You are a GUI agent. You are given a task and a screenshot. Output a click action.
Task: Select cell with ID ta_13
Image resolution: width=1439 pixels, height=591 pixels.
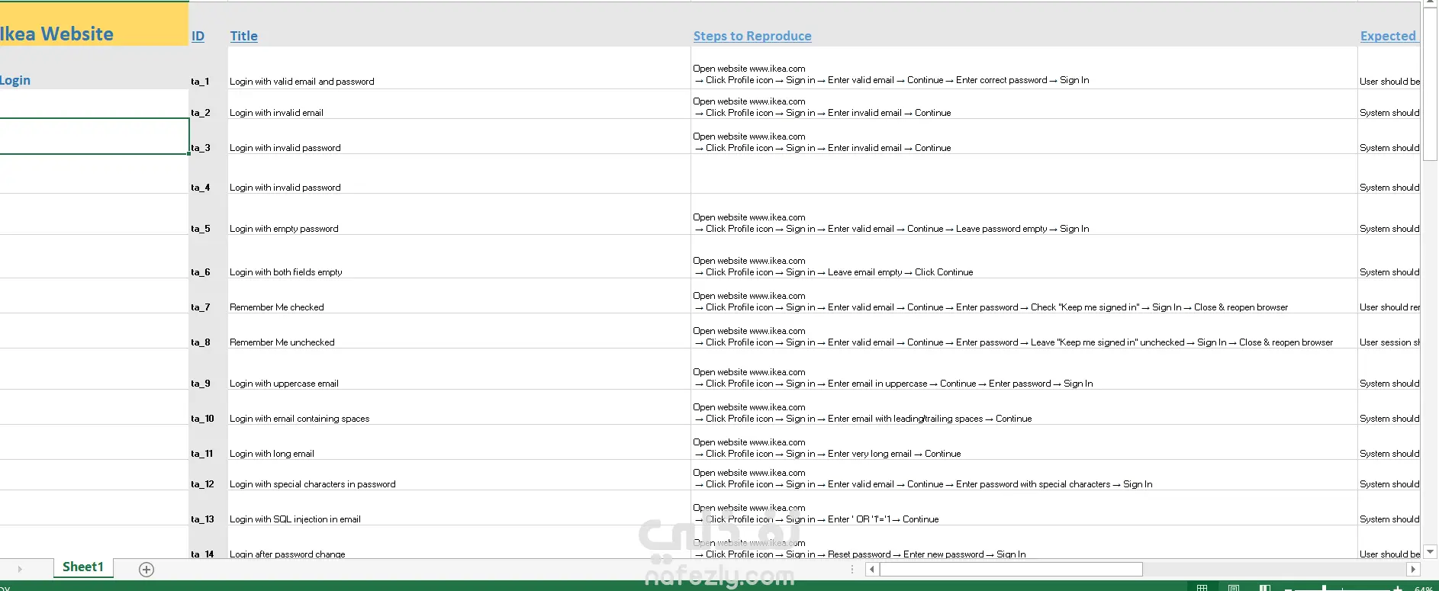pyautogui.click(x=208, y=508)
